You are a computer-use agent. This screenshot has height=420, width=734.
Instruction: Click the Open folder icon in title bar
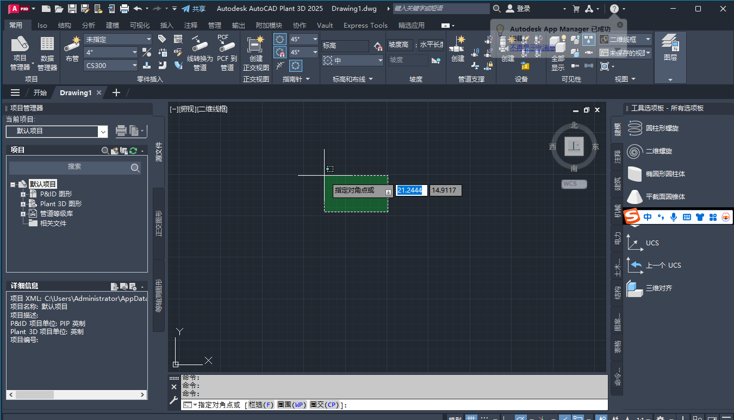pyautogui.click(x=59, y=9)
